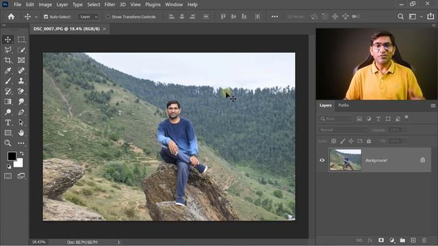Select the DSC_0007.JPG document tab

[x=66, y=29]
